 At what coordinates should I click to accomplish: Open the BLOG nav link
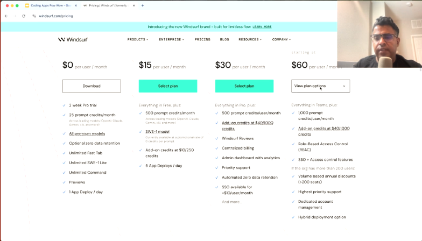pos(224,40)
